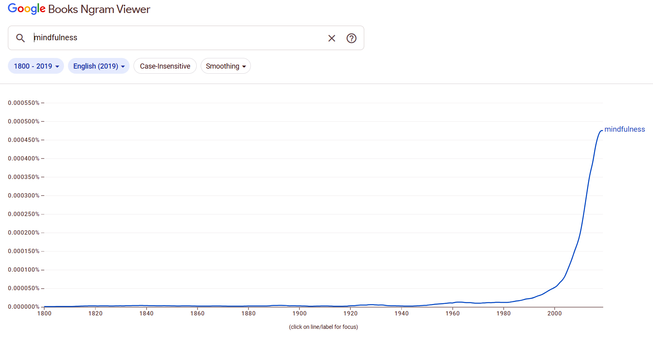Click the Google logo

point(26,9)
